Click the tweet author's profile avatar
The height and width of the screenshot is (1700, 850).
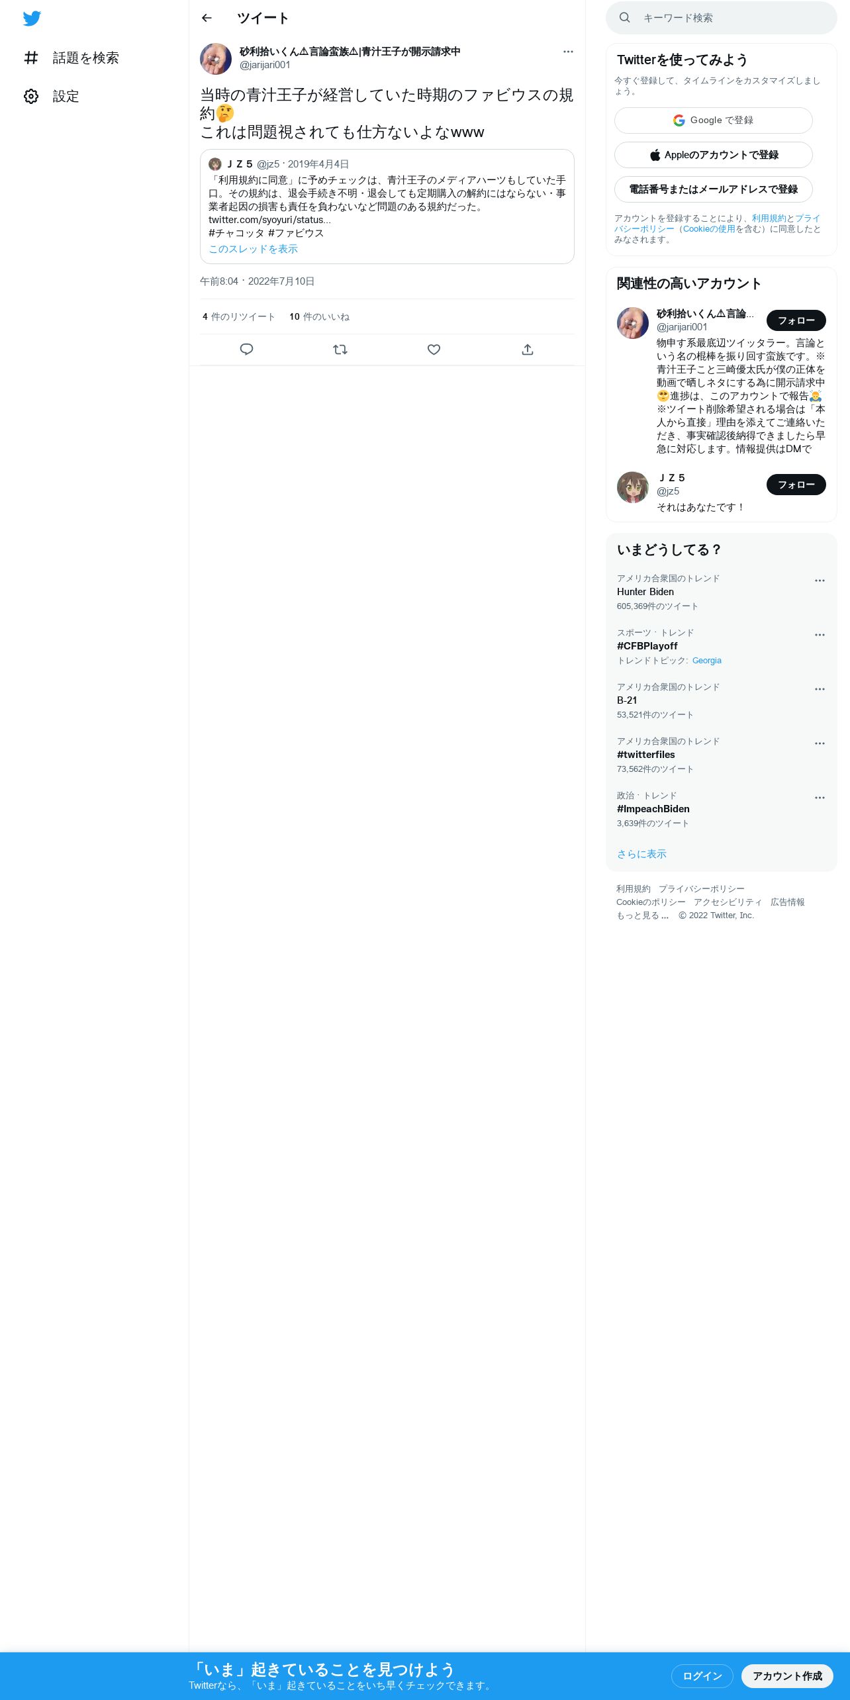(216, 59)
